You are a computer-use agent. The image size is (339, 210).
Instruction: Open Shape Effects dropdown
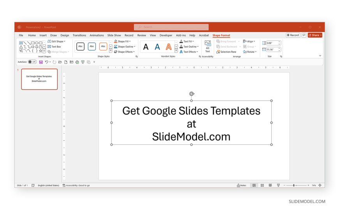125,52
